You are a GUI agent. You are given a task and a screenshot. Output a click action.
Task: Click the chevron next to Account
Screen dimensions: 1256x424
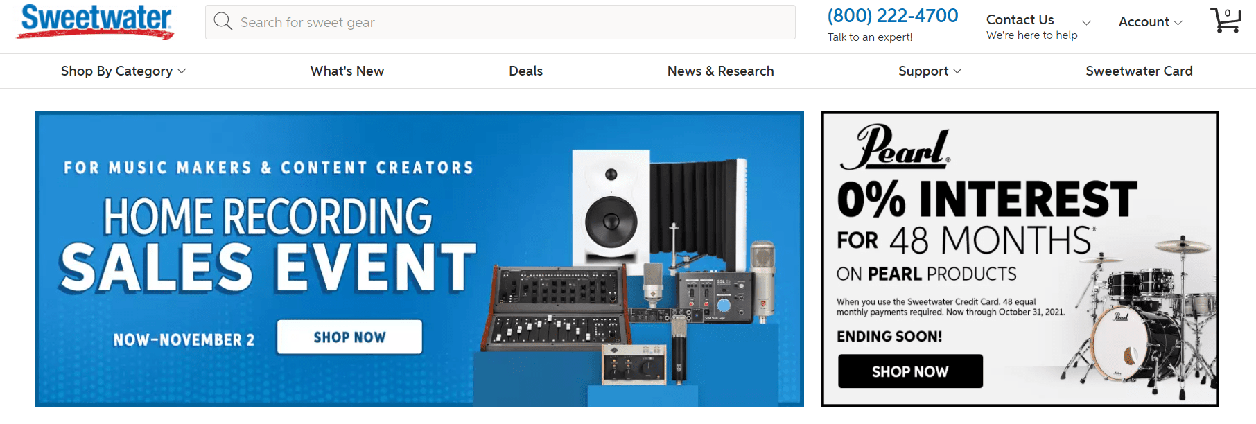pyautogui.click(x=1178, y=23)
